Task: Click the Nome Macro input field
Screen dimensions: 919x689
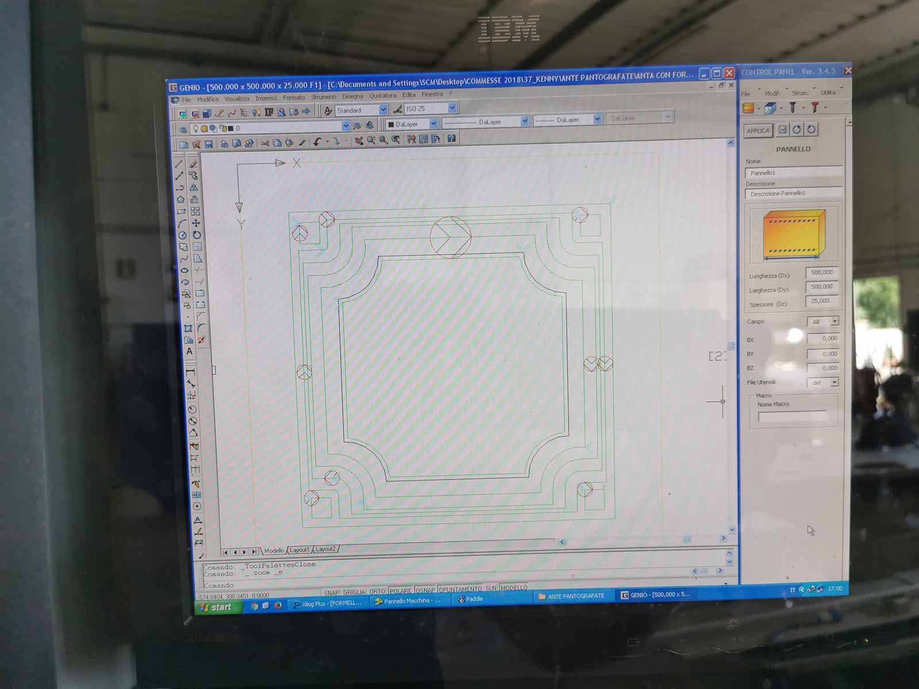Action: point(793,417)
